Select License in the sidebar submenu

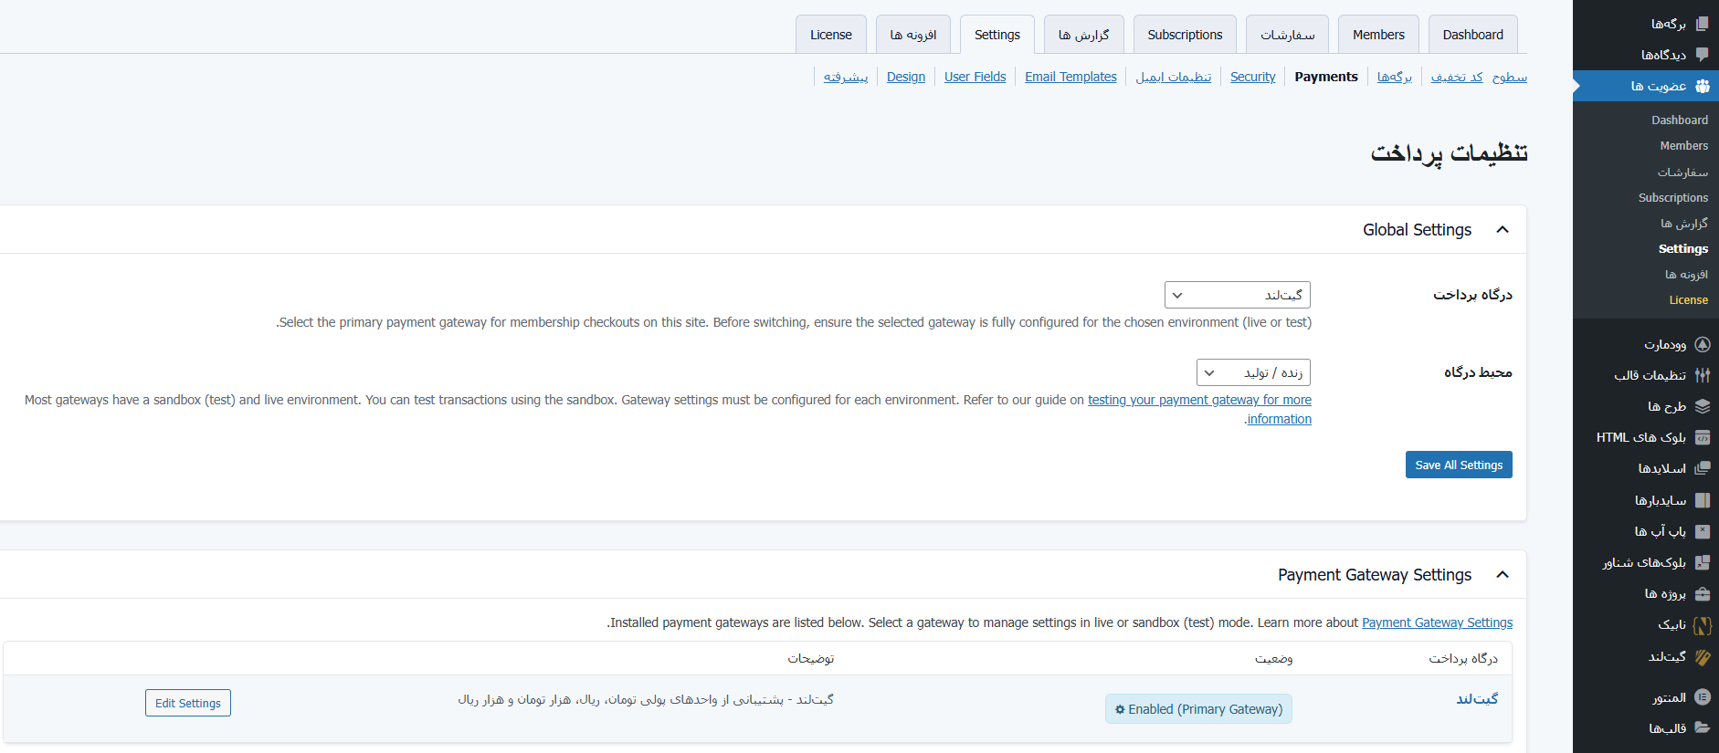click(1688, 299)
